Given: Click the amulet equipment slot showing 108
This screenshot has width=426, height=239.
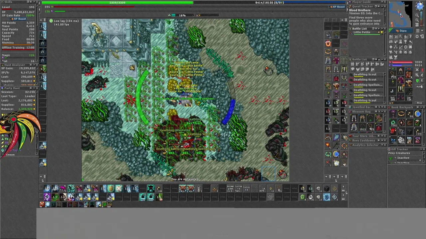Looking at the screenshot, I should tap(393, 74).
